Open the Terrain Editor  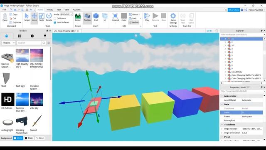pos(78,17)
